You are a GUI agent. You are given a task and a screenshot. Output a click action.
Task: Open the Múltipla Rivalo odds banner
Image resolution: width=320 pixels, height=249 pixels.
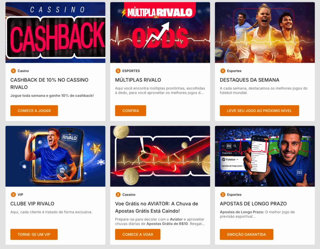160,32
